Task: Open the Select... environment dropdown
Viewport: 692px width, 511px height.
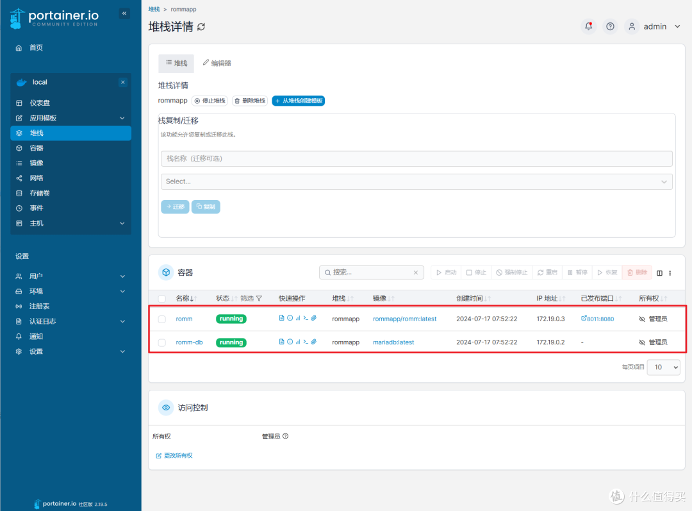Action: pos(416,181)
